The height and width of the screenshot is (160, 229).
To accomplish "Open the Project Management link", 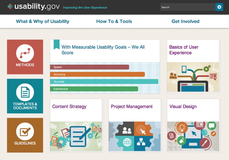I will pyautogui.click(x=132, y=106).
